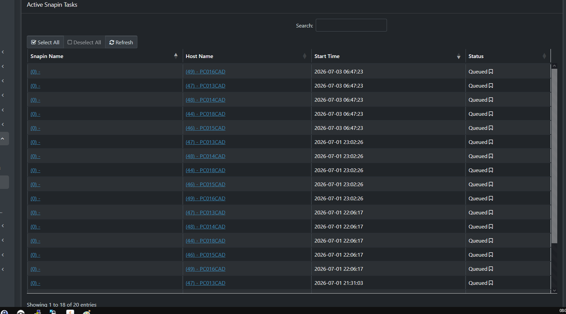Check the Select All option

click(45, 42)
